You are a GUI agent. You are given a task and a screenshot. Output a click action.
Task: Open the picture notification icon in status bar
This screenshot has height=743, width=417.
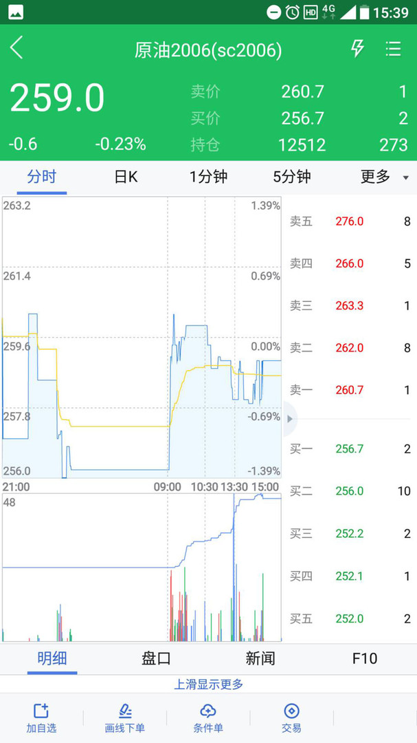(16, 12)
